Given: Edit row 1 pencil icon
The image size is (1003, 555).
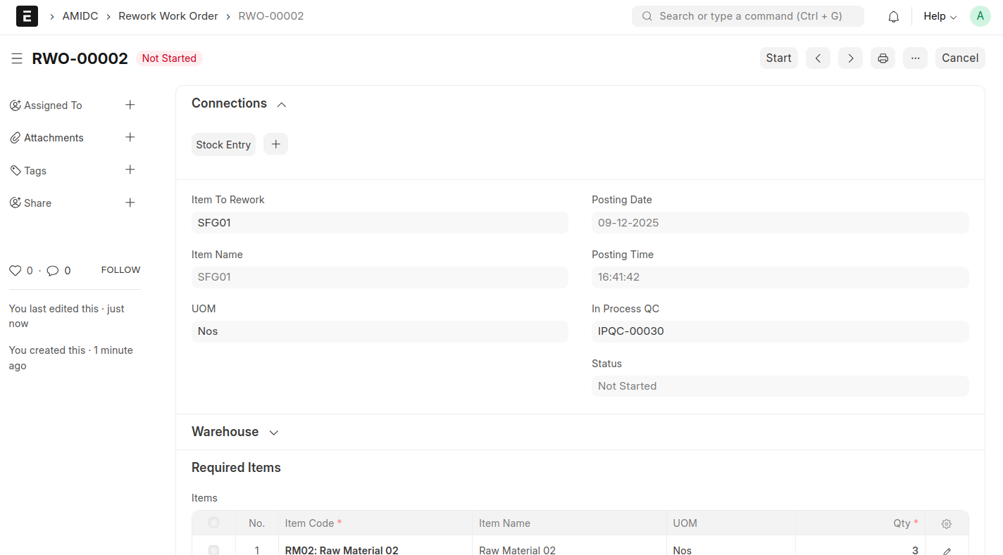Looking at the screenshot, I should (x=947, y=551).
